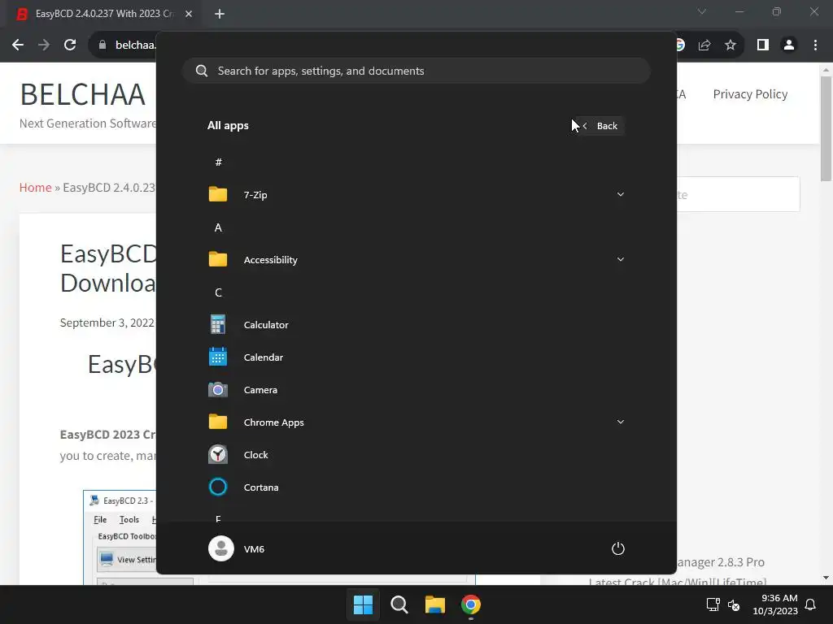The width and height of the screenshot is (833, 624).
Task: Expand the Accessibility folder chevron
Action: coord(621,259)
